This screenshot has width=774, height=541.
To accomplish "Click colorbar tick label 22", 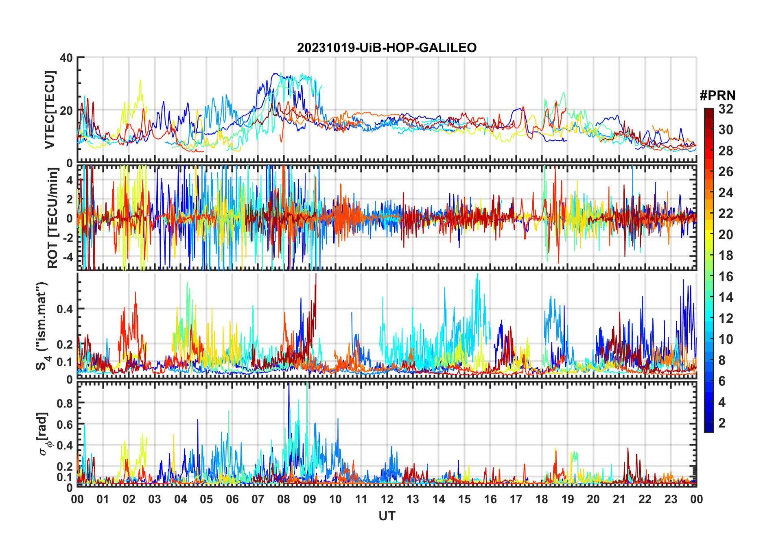I will click(726, 214).
